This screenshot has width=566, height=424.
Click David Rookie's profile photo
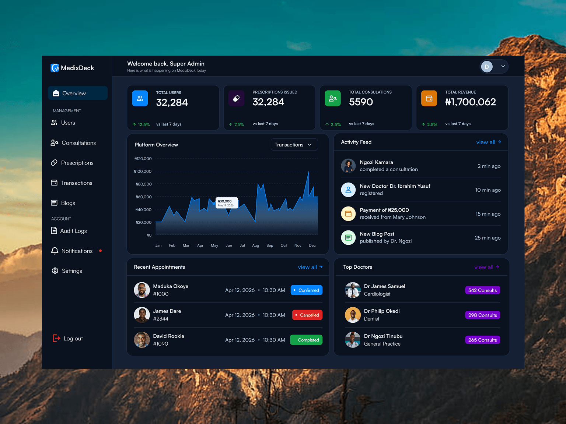point(142,340)
